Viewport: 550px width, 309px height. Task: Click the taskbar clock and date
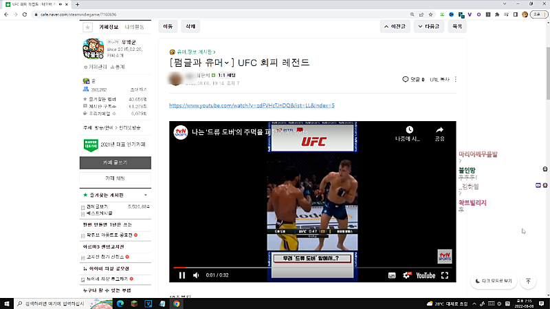[x=524, y=303]
